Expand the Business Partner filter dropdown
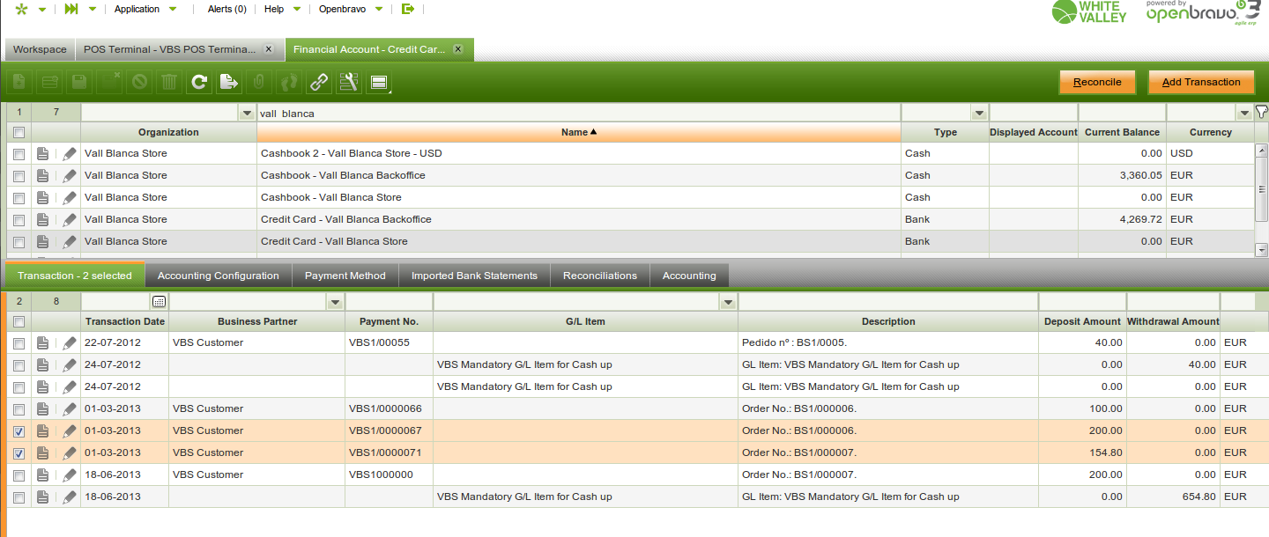 pyautogui.click(x=335, y=303)
